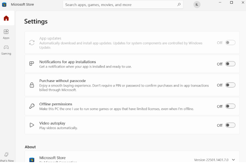This screenshot has width=246, height=167.
Task: Click the Video autoplay play icon
Action: point(32,125)
